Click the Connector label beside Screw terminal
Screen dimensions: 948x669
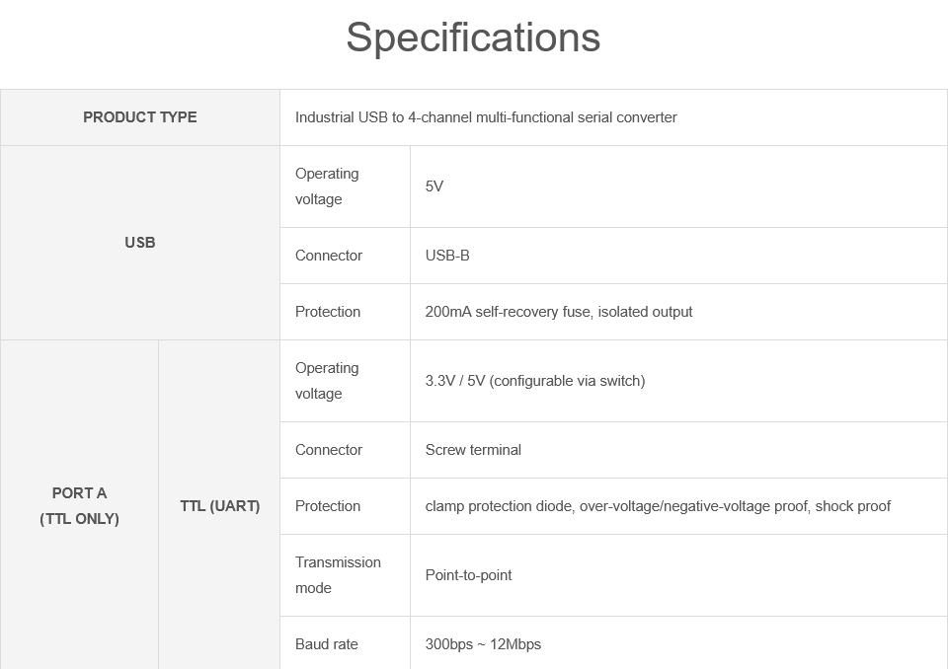[329, 450]
